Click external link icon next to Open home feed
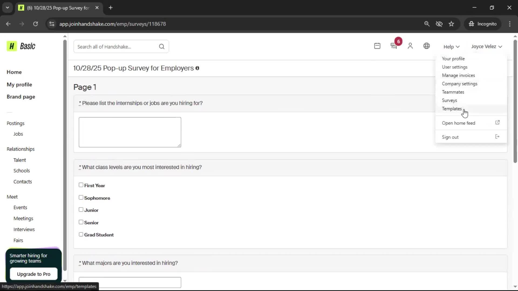 [x=497, y=123]
